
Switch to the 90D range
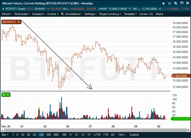[x=56, y=135]
